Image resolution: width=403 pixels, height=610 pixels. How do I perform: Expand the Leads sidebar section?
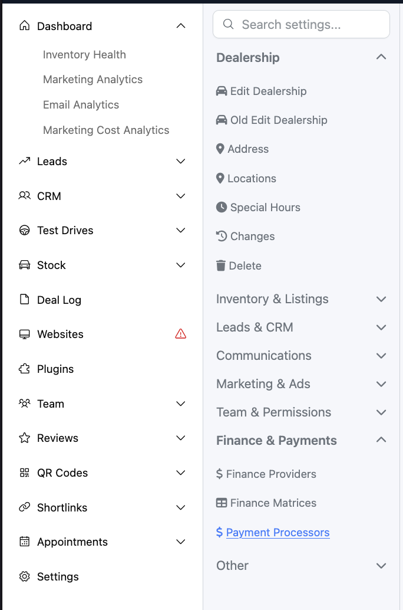tap(181, 161)
